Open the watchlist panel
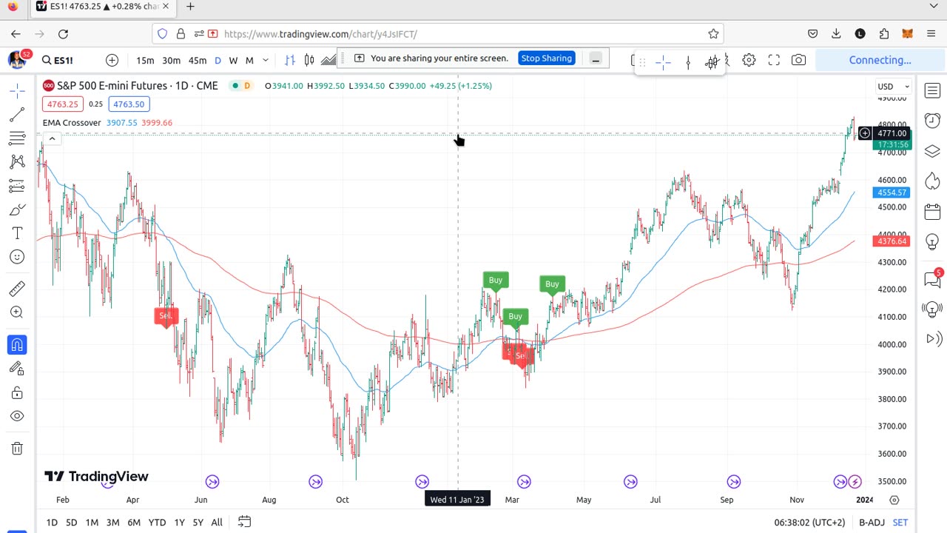 tap(932, 90)
